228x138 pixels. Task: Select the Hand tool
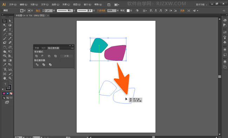(5, 78)
